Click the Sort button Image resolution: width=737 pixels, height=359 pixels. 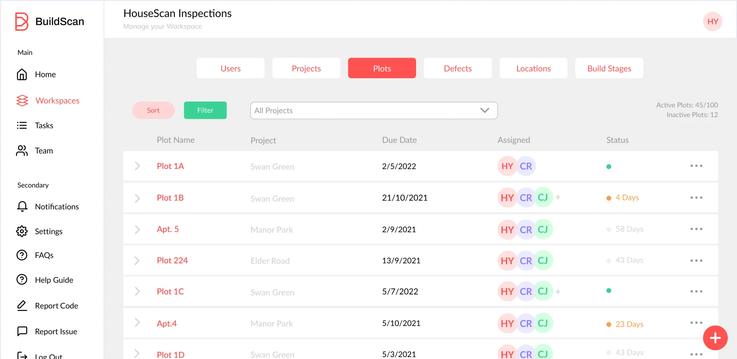pos(153,110)
